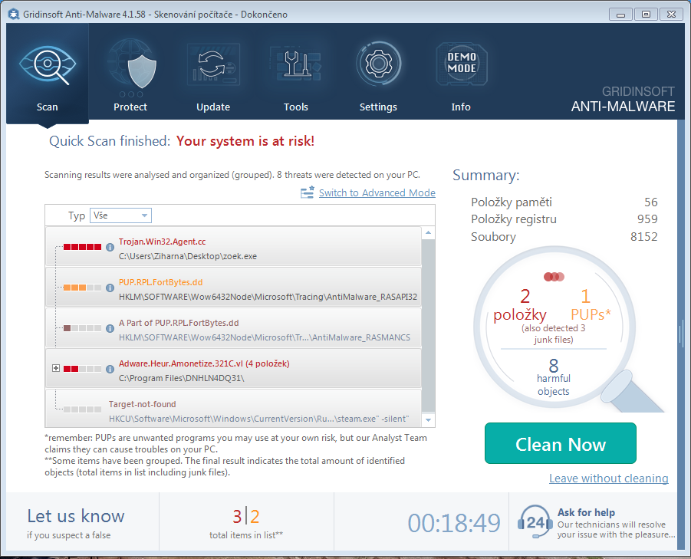Screen dimensions: 691x559
Task: Open the Scan tab eye icon
Action: tap(48, 65)
